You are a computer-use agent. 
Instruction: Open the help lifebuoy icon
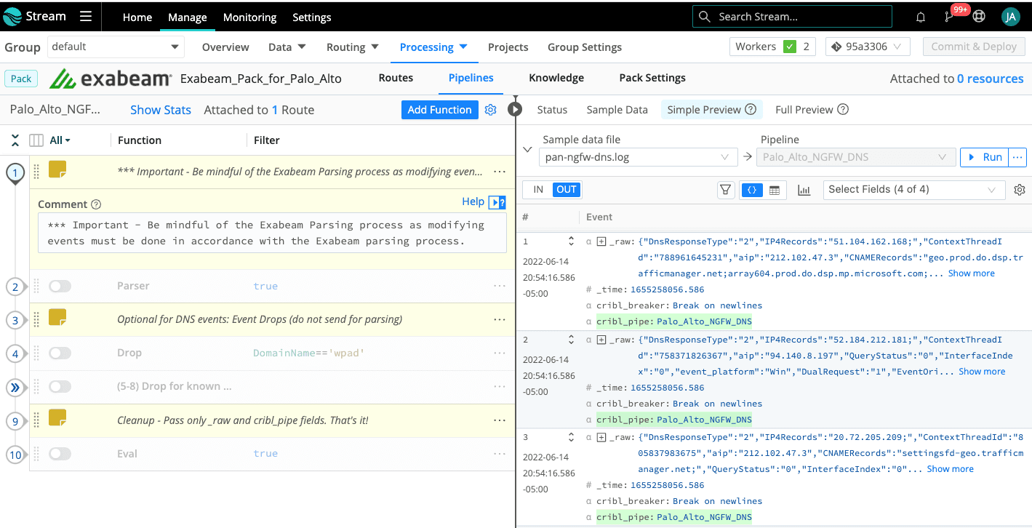coord(979,17)
